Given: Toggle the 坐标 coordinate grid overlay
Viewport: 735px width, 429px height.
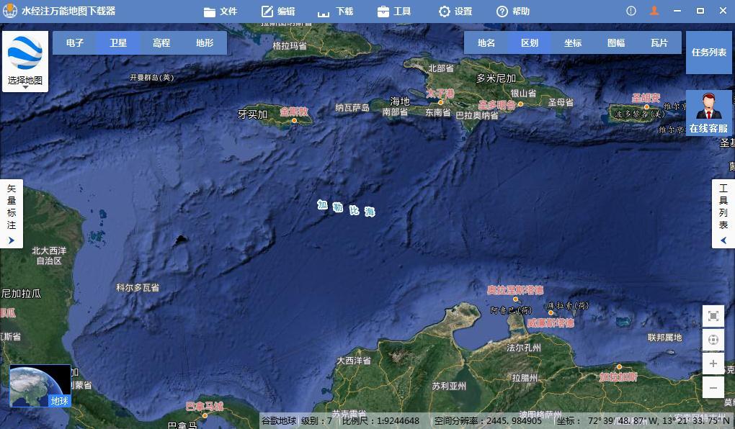Looking at the screenshot, I should point(573,43).
